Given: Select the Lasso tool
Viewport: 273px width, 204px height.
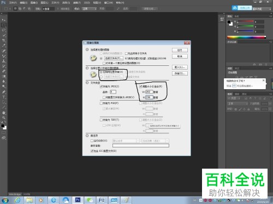Looking at the screenshot, I should [4, 30].
